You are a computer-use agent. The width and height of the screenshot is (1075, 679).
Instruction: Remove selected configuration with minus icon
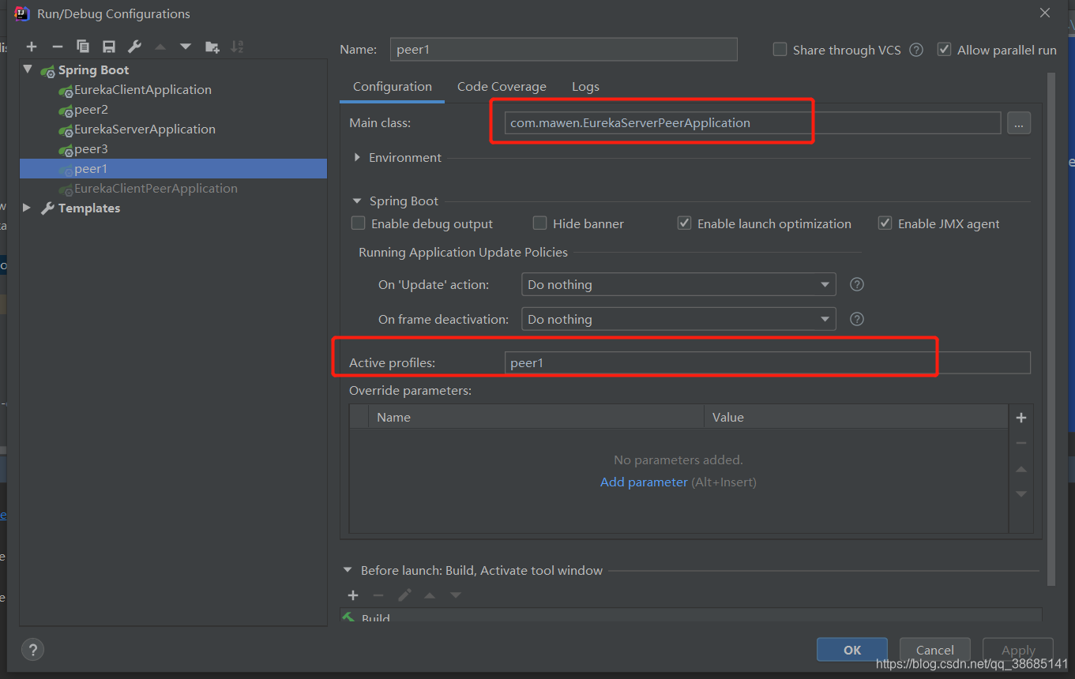(x=57, y=47)
